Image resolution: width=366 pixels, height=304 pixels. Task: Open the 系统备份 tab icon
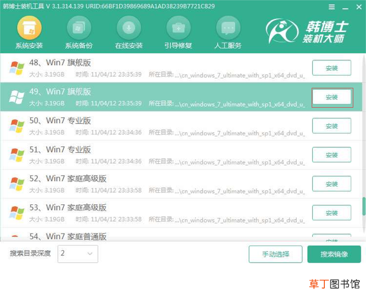click(79, 28)
